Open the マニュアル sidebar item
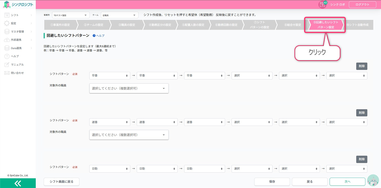The width and height of the screenshot is (381, 188). pyautogui.click(x=17, y=65)
